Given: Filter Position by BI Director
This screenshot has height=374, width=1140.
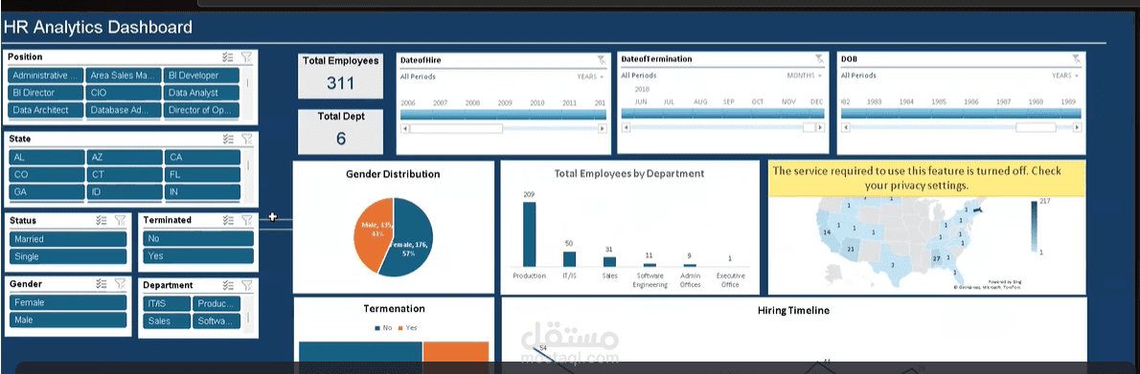Looking at the screenshot, I should point(46,93).
